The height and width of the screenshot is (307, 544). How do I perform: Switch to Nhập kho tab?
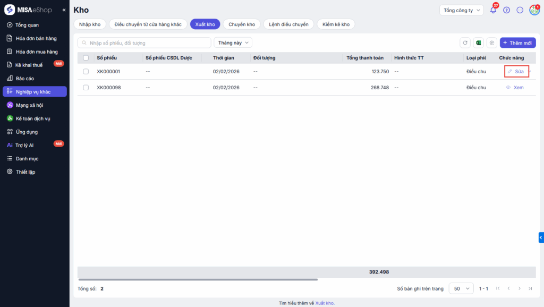90,24
